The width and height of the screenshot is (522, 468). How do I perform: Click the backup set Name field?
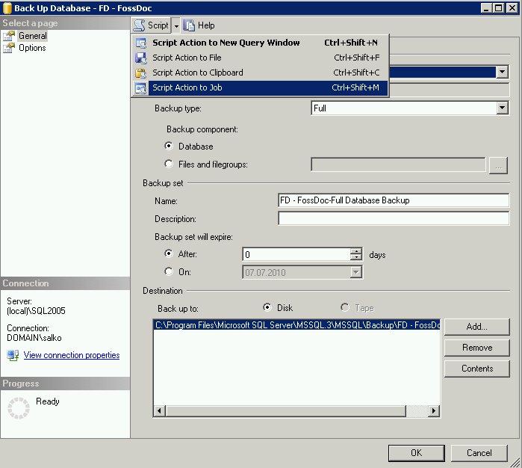pos(394,200)
